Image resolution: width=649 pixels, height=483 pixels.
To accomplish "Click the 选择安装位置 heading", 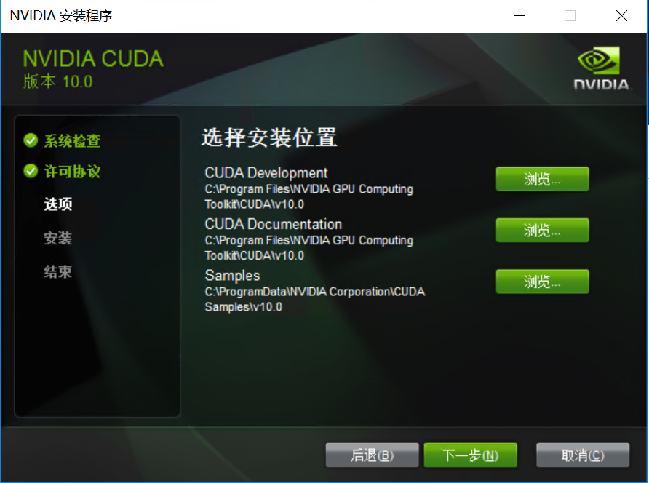I will 269,137.
